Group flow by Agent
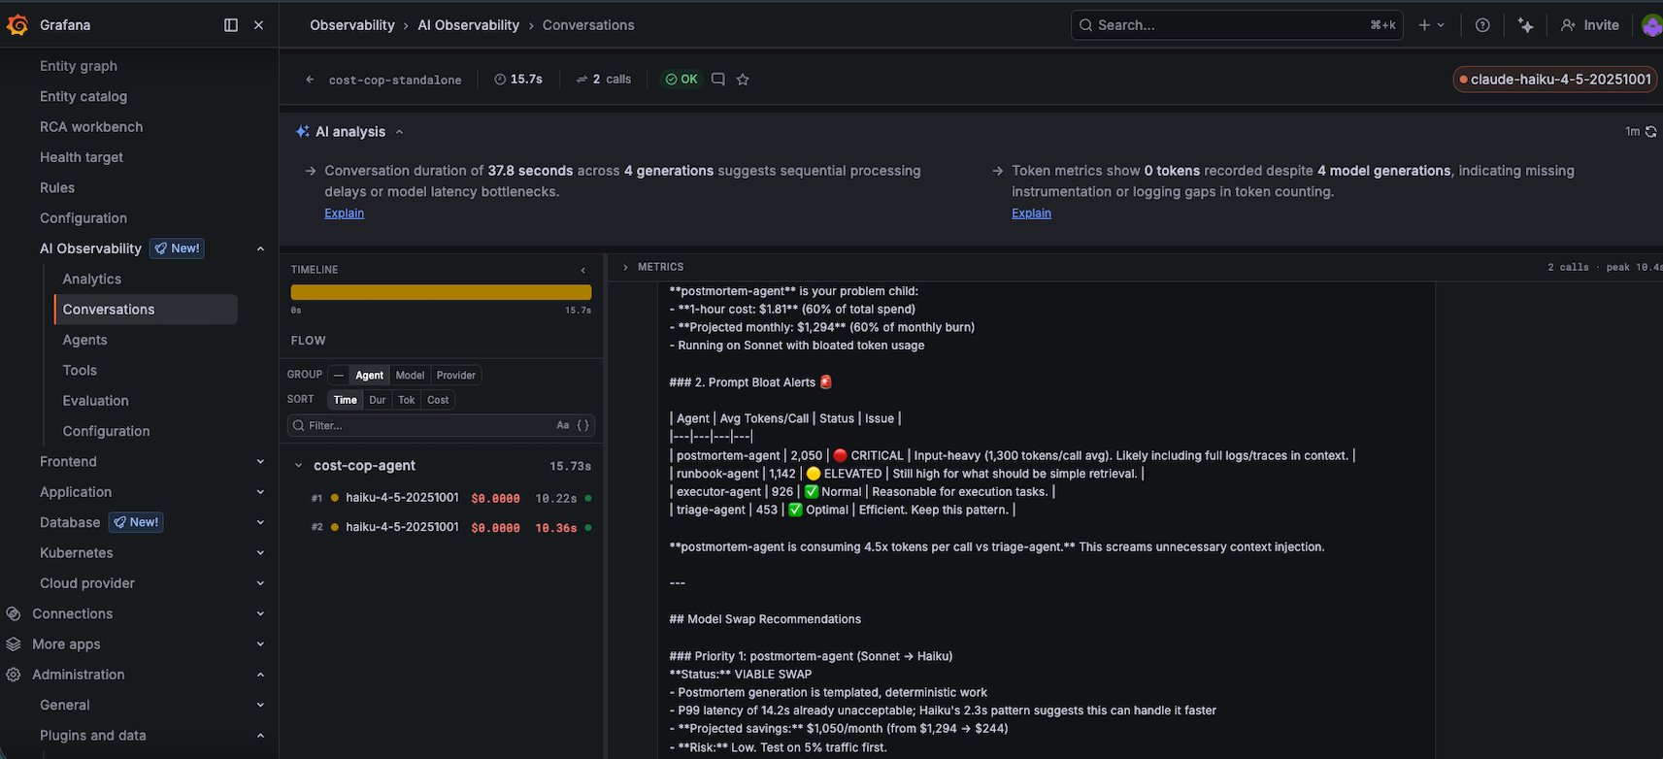The width and height of the screenshot is (1663, 759). click(x=369, y=376)
